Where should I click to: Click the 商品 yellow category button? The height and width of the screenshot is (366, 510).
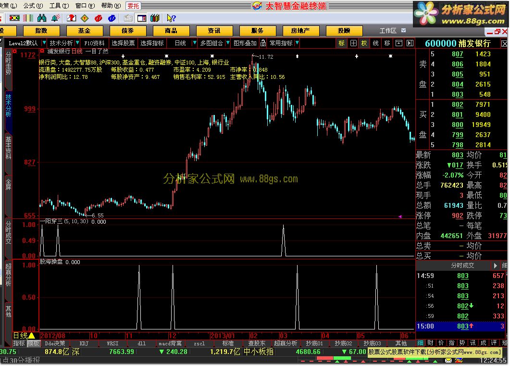171,31
